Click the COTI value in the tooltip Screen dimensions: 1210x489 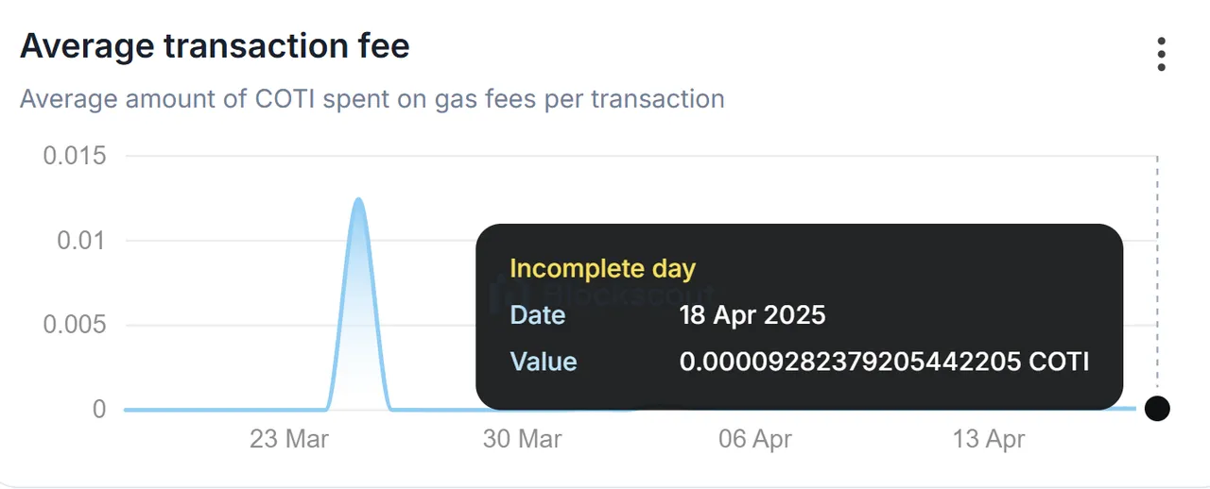pyautogui.click(x=884, y=362)
